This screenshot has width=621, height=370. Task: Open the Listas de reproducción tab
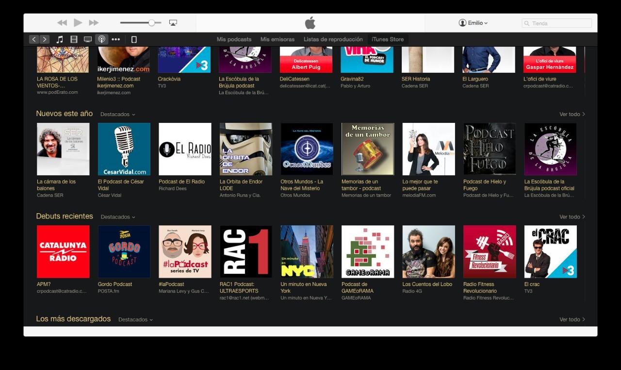(x=333, y=39)
